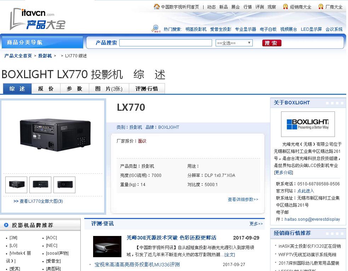The height and width of the screenshot is (271, 348).
Task: Select brand [Vivitek(丽讯)]
Action: [18, 257]
